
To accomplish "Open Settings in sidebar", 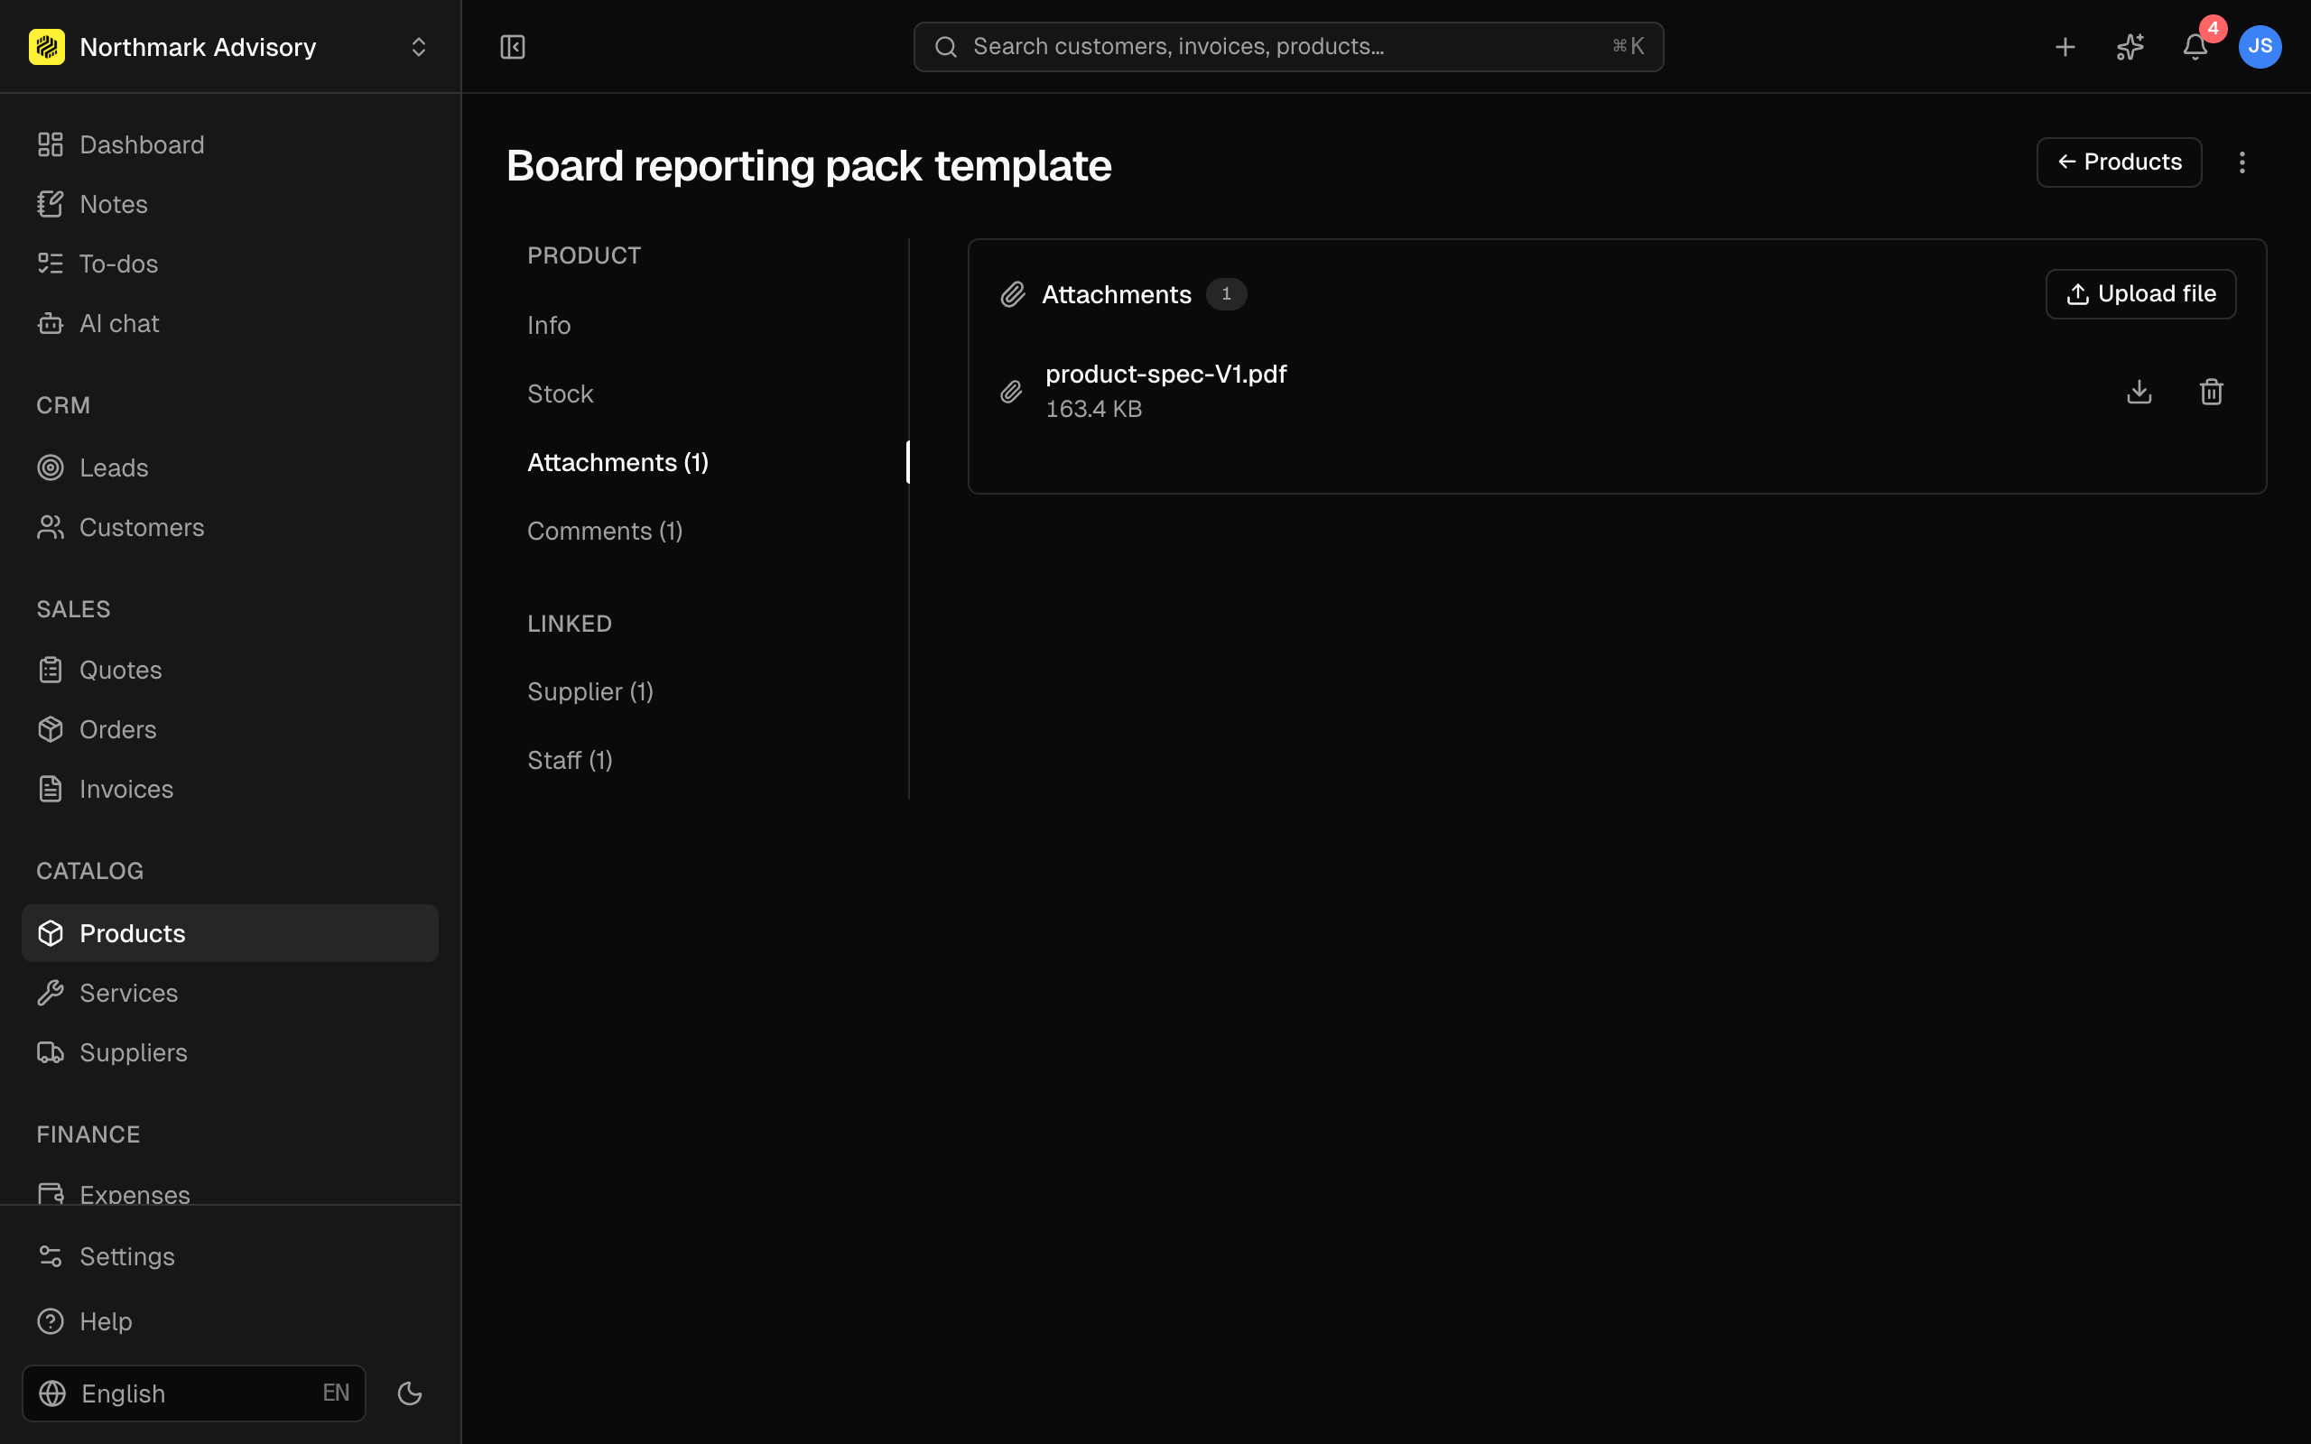I will pyautogui.click(x=229, y=1257).
